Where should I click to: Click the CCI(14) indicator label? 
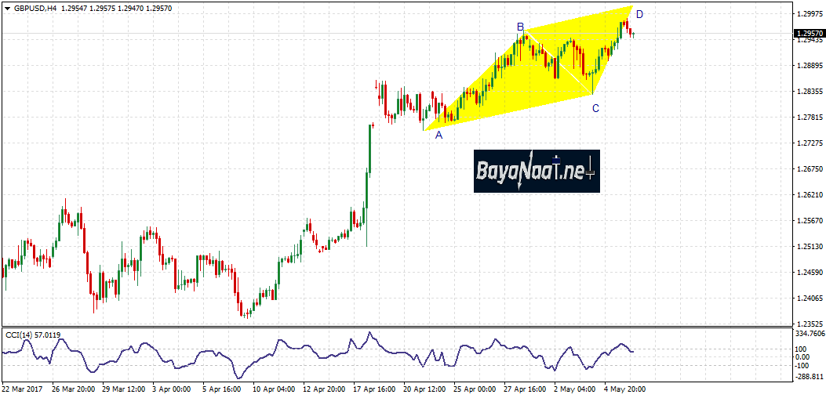[x=22, y=335]
